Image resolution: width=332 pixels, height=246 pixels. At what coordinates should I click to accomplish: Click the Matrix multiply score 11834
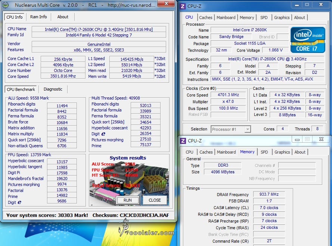pyautogui.click(x=62, y=134)
